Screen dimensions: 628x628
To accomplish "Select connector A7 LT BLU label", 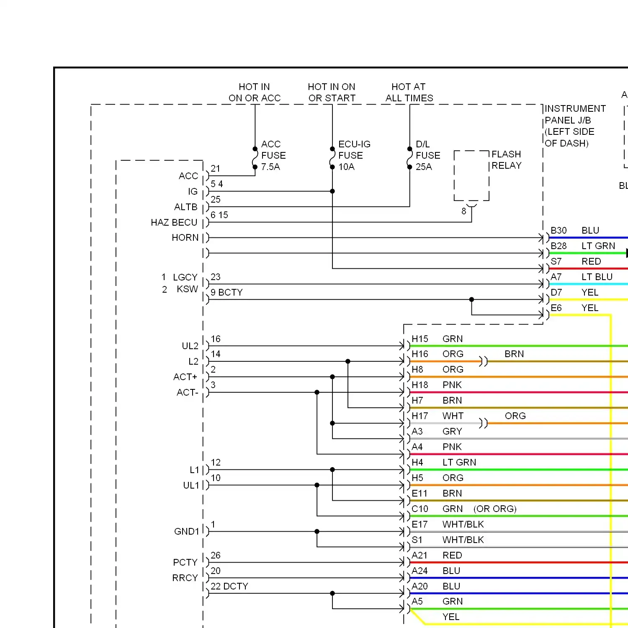I will pos(582,277).
